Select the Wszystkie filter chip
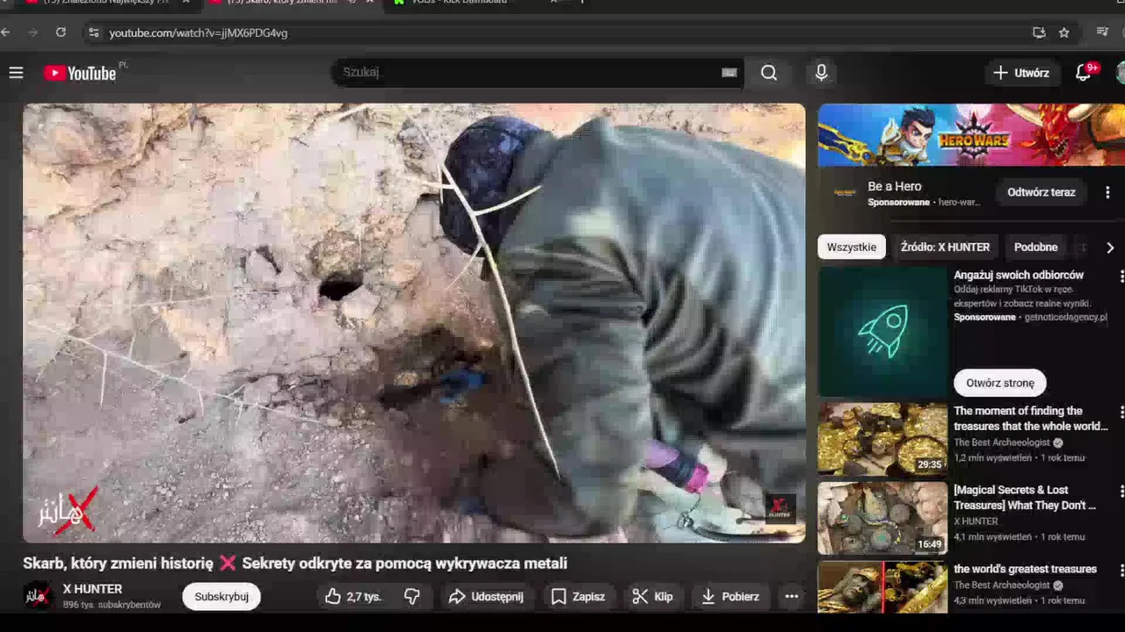The image size is (1125, 632). (851, 248)
